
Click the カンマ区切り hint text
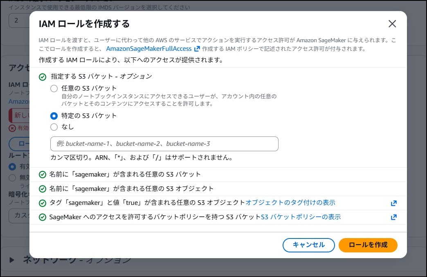coord(142,157)
